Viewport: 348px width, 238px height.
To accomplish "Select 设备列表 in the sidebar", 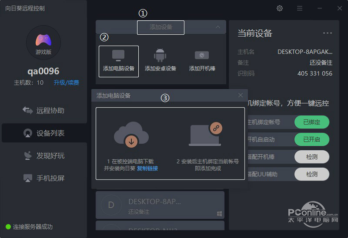I will (x=44, y=133).
